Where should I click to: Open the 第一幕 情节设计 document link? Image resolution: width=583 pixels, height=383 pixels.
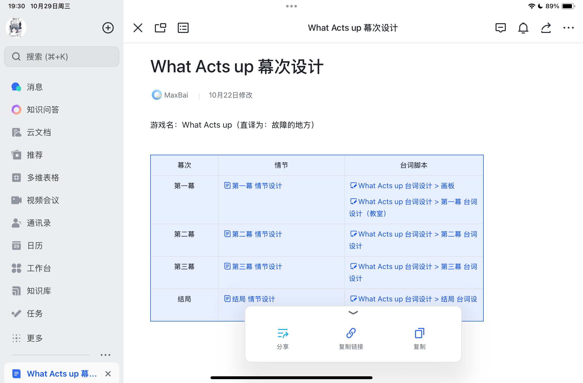(257, 186)
